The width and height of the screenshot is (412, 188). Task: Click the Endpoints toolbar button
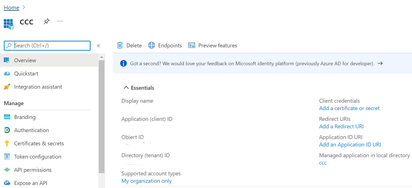point(165,45)
